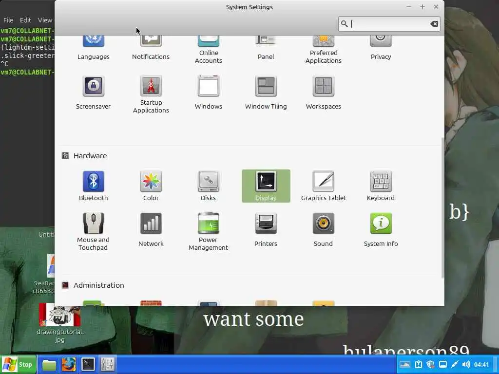Screen dimensions: 499x374
Task: Open Notifications settings
Action: 151,48
